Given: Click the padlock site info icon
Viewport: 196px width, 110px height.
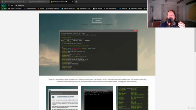Looking at the screenshot, I should click(16, 5).
